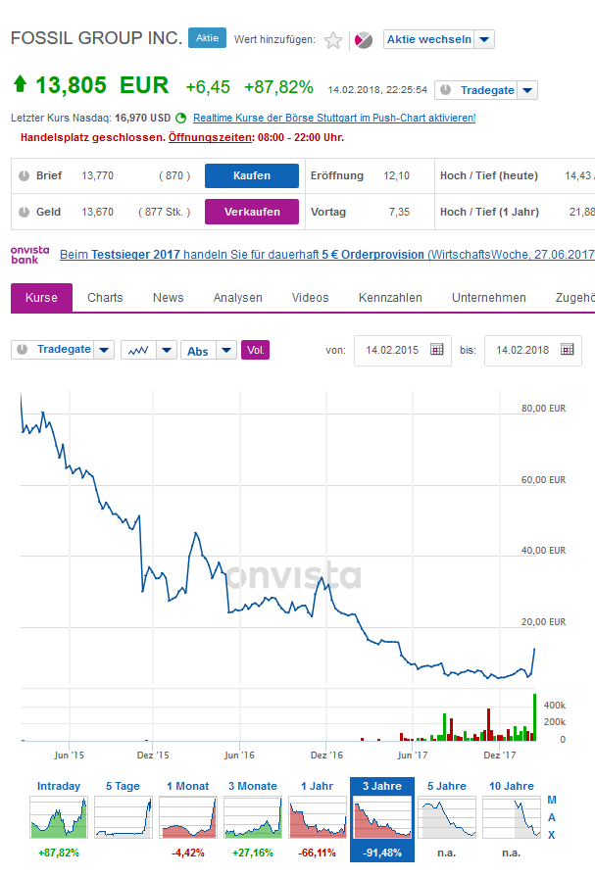Toggle the Vol. volume display button
The width and height of the screenshot is (595, 878).
pos(255,350)
